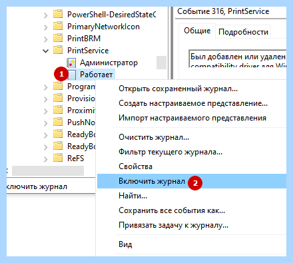This screenshot has height=263, width=293.
Task: Click the tree vertical scrollbar thumb
Action: tap(161, 63)
